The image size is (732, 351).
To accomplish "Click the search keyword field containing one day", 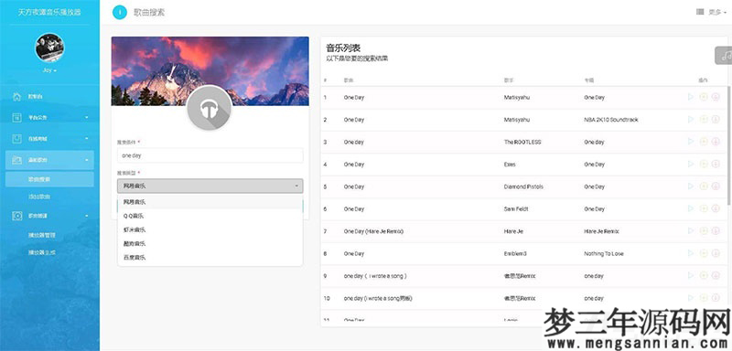I will [210, 155].
